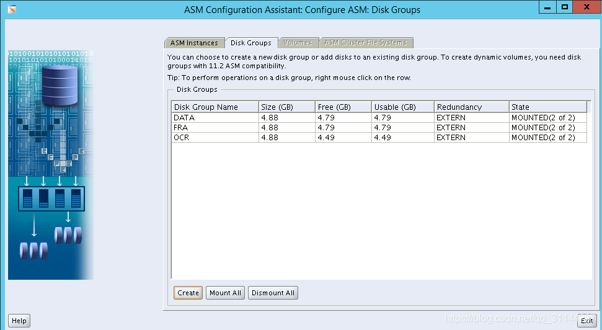Switch to the ASM Instances tab
The image size is (602, 330).
click(194, 43)
